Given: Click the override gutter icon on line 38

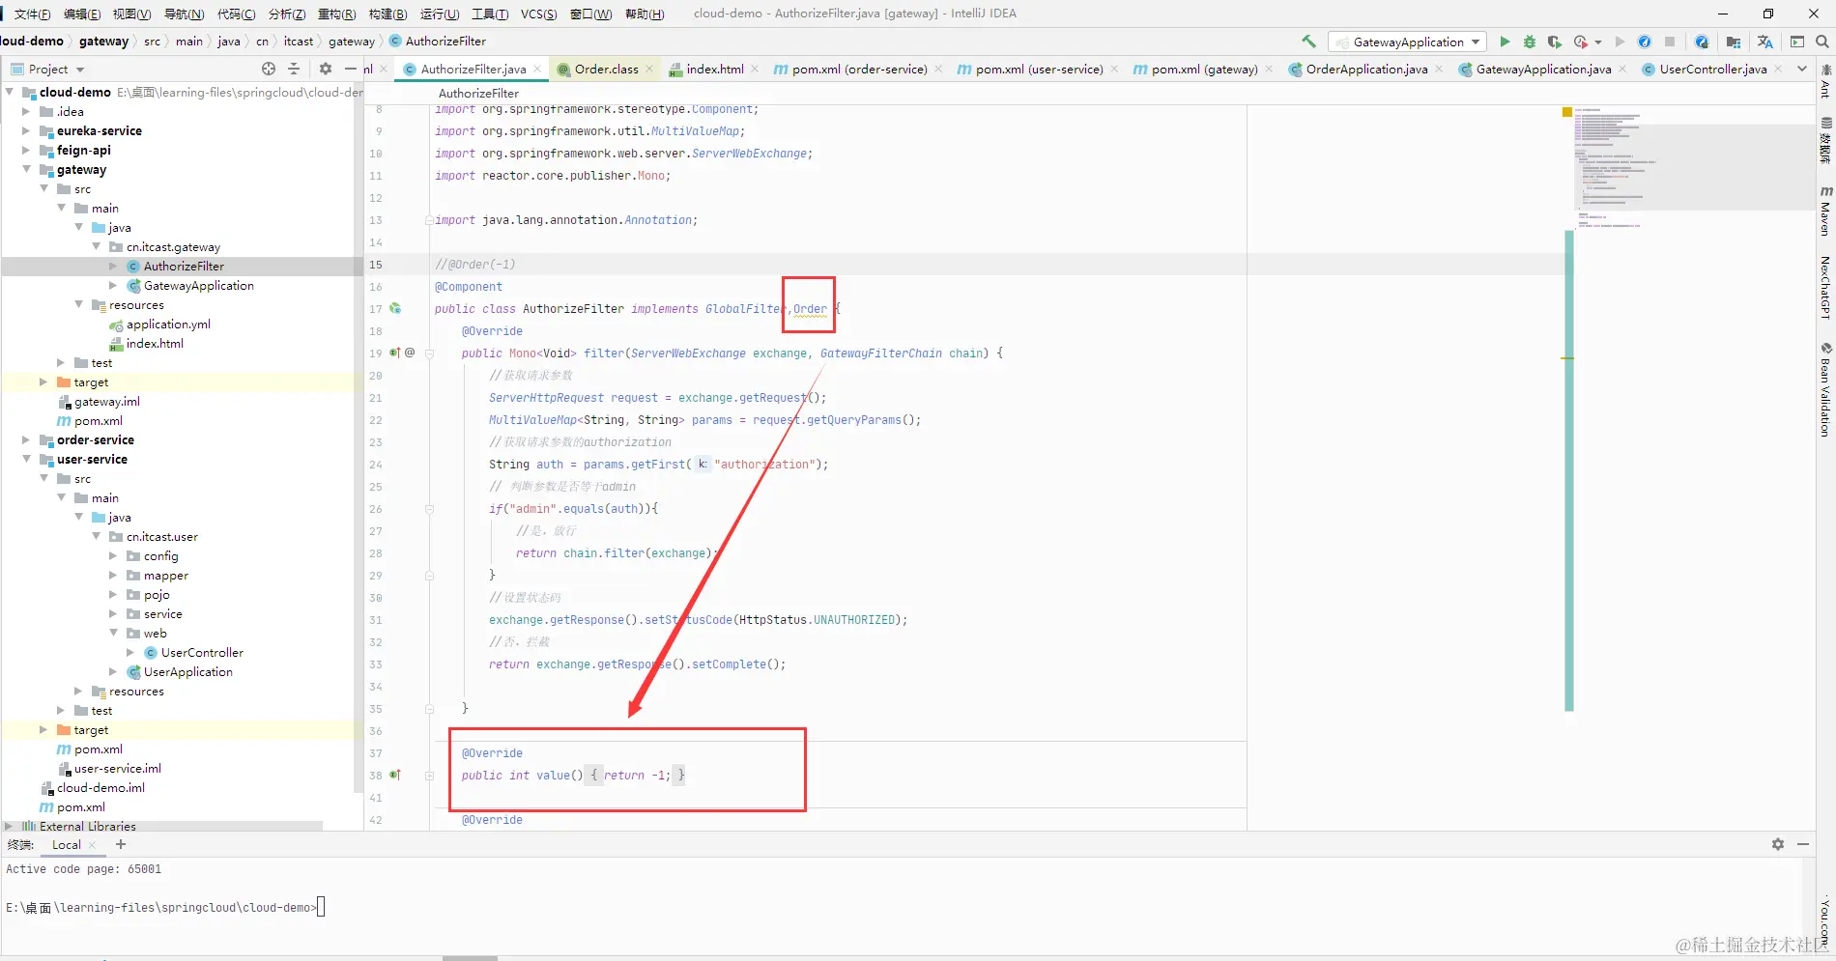Looking at the screenshot, I should tap(395, 775).
